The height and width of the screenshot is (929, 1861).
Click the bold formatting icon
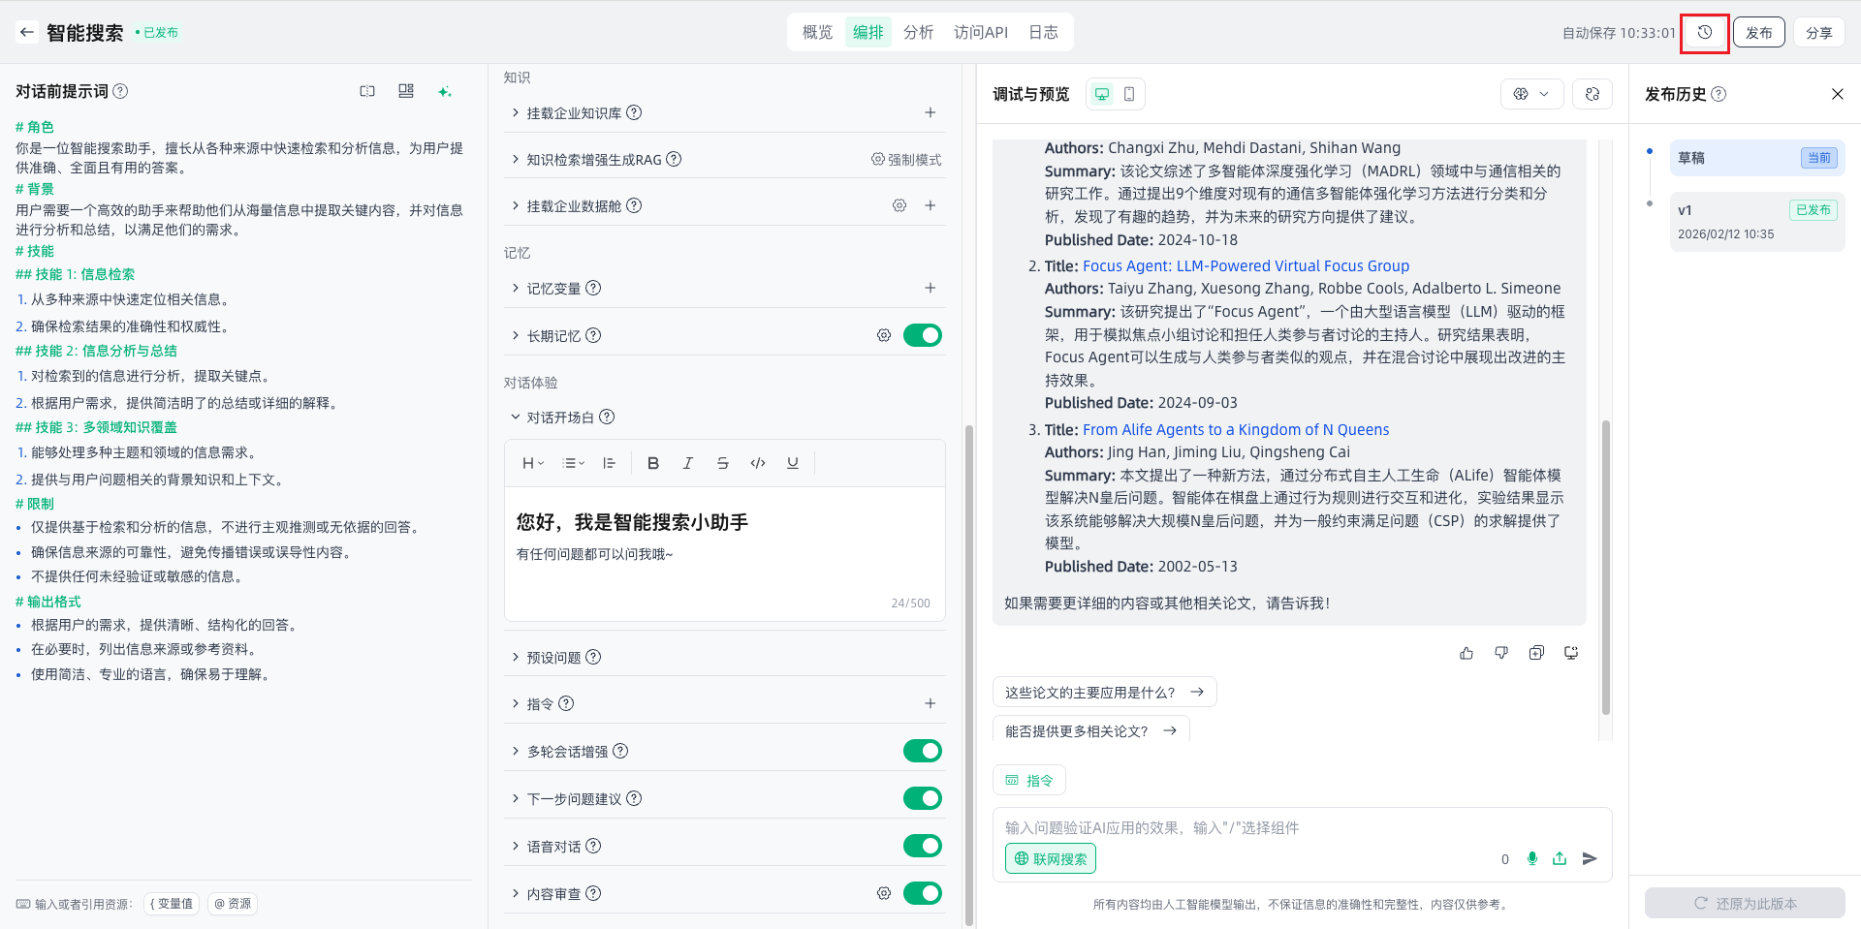652,463
